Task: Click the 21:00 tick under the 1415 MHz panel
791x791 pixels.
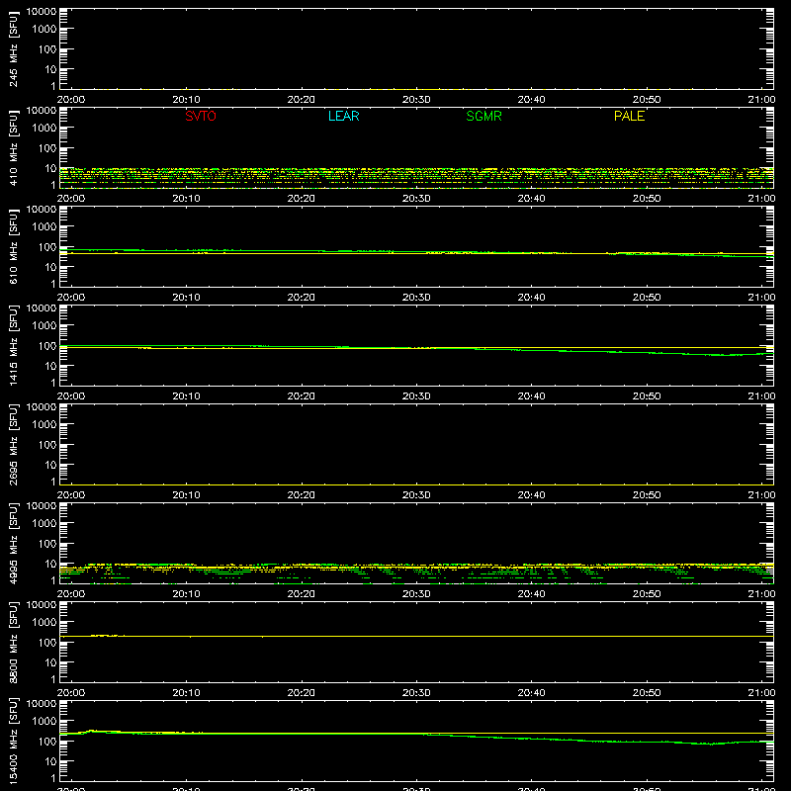Action: click(761, 396)
